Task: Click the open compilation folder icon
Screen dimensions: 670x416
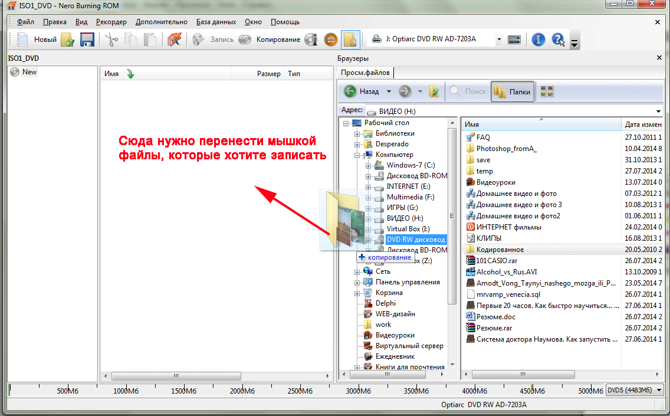Action: pyautogui.click(x=68, y=40)
